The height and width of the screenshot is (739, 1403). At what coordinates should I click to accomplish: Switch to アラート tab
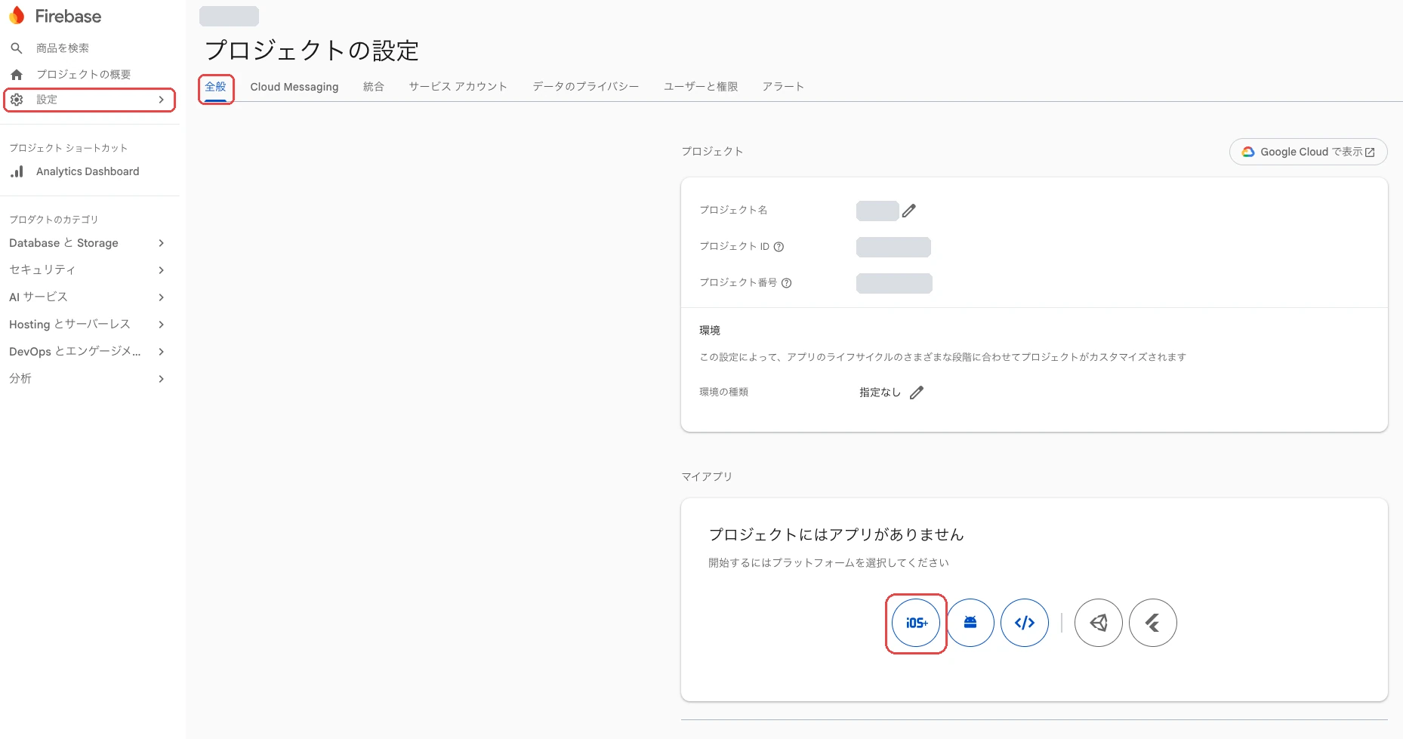[x=783, y=87]
